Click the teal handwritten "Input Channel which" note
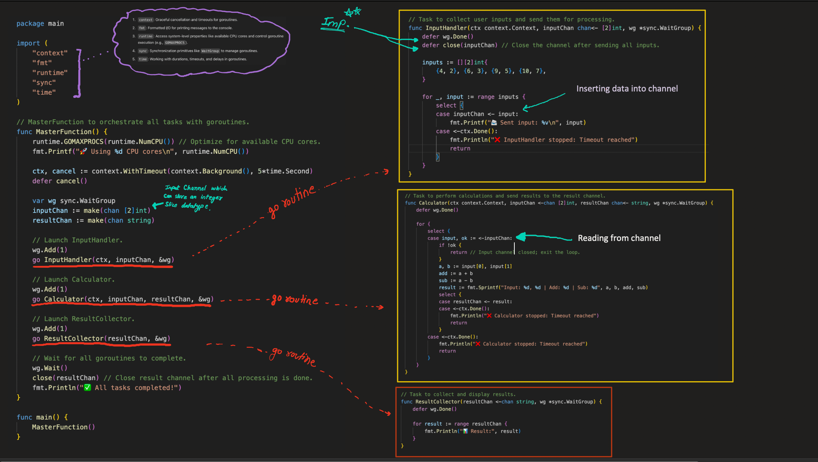Image resolution: width=818 pixels, height=462 pixels. pyautogui.click(x=195, y=188)
